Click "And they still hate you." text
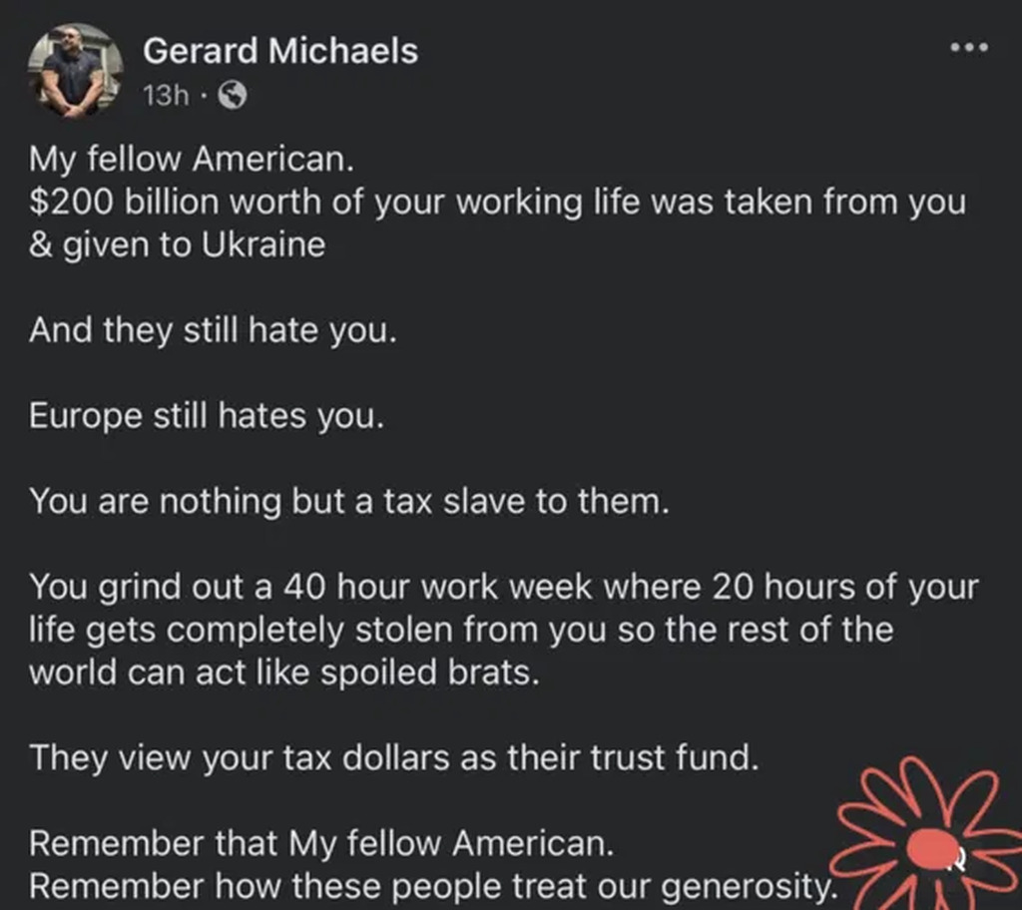The width and height of the screenshot is (1022, 910). click(x=214, y=330)
